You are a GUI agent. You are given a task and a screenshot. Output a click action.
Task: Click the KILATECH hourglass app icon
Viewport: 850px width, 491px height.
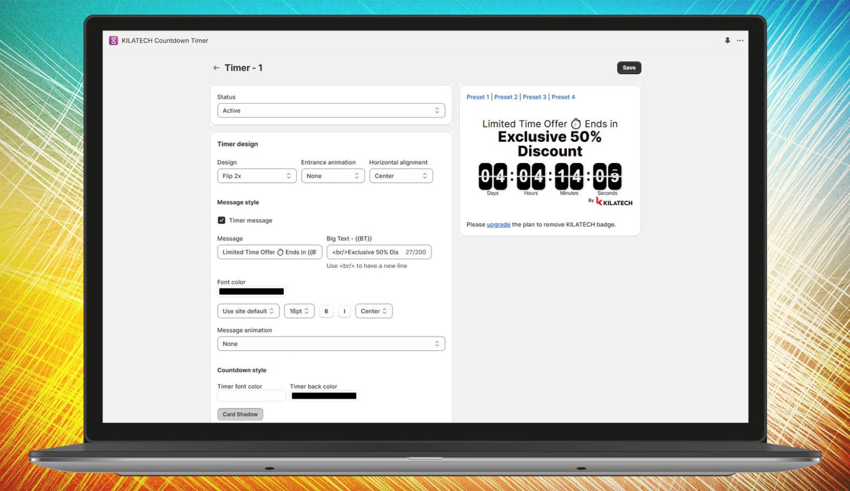click(x=113, y=40)
